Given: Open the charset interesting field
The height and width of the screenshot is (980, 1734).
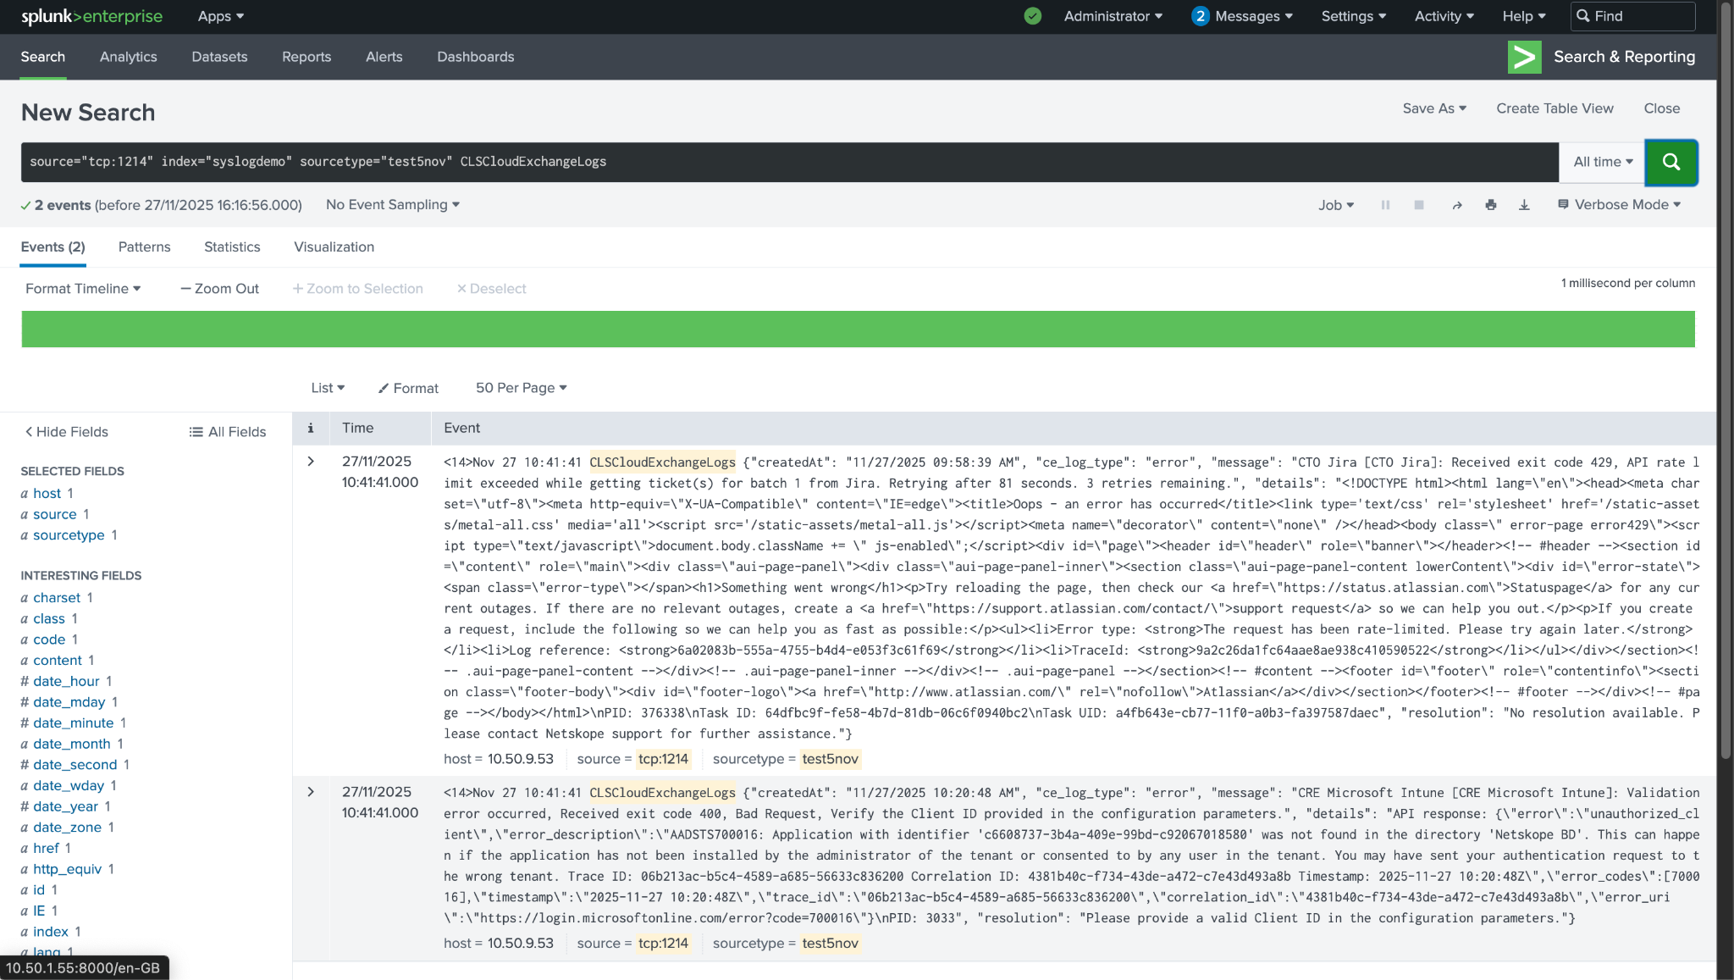Looking at the screenshot, I should [57, 598].
